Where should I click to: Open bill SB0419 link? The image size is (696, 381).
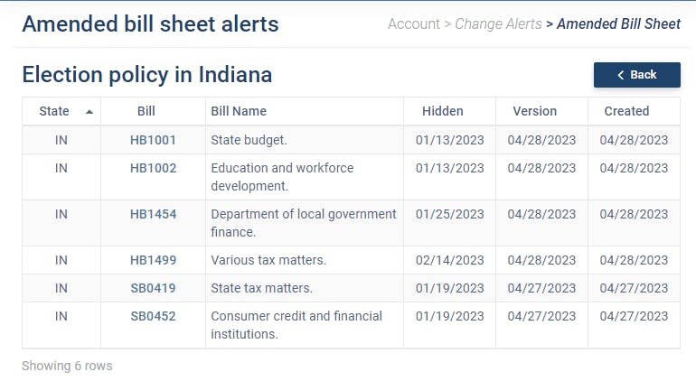point(153,288)
